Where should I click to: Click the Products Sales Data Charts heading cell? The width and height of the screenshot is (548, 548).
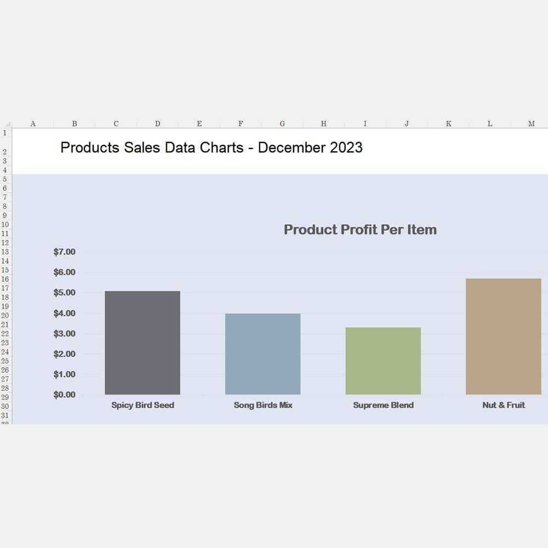(x=212, y=147)
